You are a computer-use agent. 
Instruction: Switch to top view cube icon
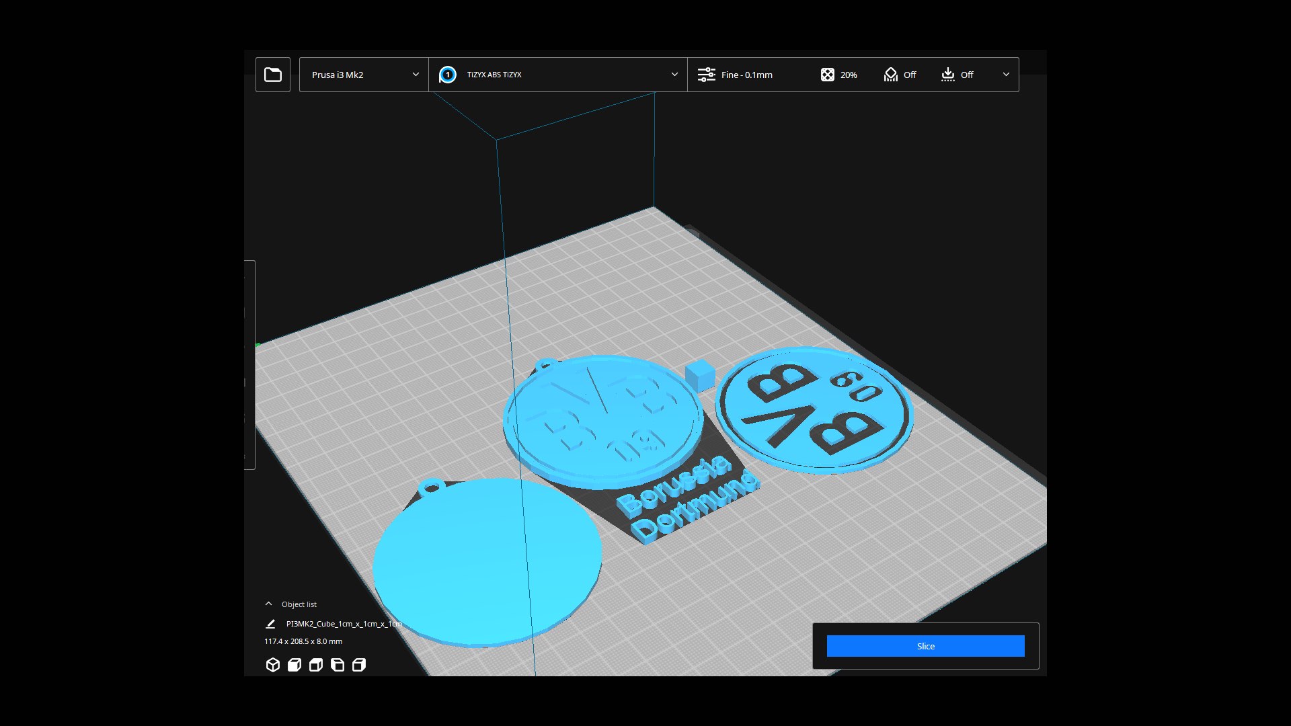[316, 665]
